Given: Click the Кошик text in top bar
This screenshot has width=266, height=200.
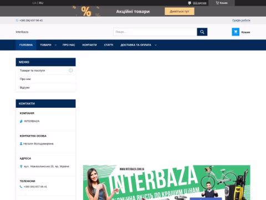Looking at the screenshot, I should 224,3.
